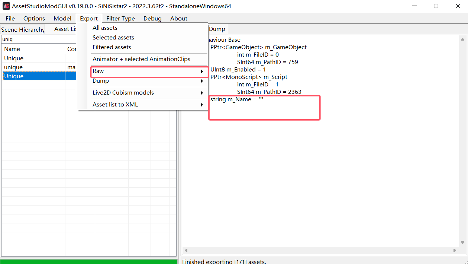Switch to the Scene Hierarchy tab
468x264 pixels.
tap(23, 29)
